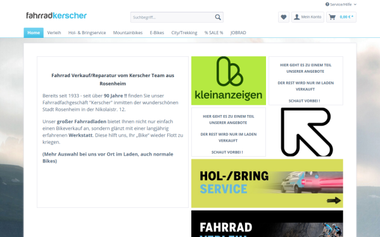380x237 pixels.
Task: Open the kleinanzeigen green banner
Action: pyautogui.click(x=229, y=80)
